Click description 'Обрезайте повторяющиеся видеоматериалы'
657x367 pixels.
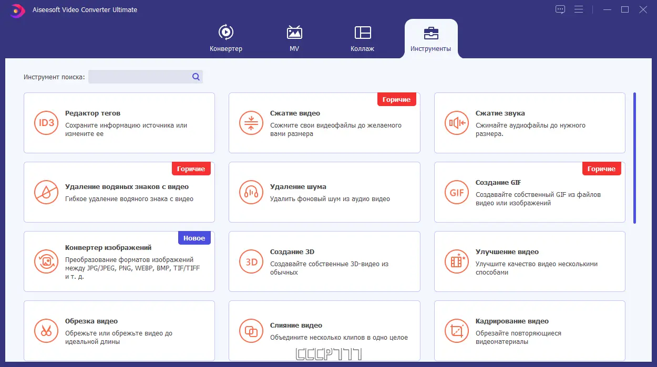pos(518,338)
